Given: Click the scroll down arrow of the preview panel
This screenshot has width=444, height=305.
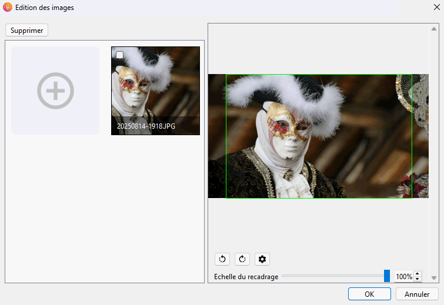Looking at the screenshot, I should pos(434,277).
